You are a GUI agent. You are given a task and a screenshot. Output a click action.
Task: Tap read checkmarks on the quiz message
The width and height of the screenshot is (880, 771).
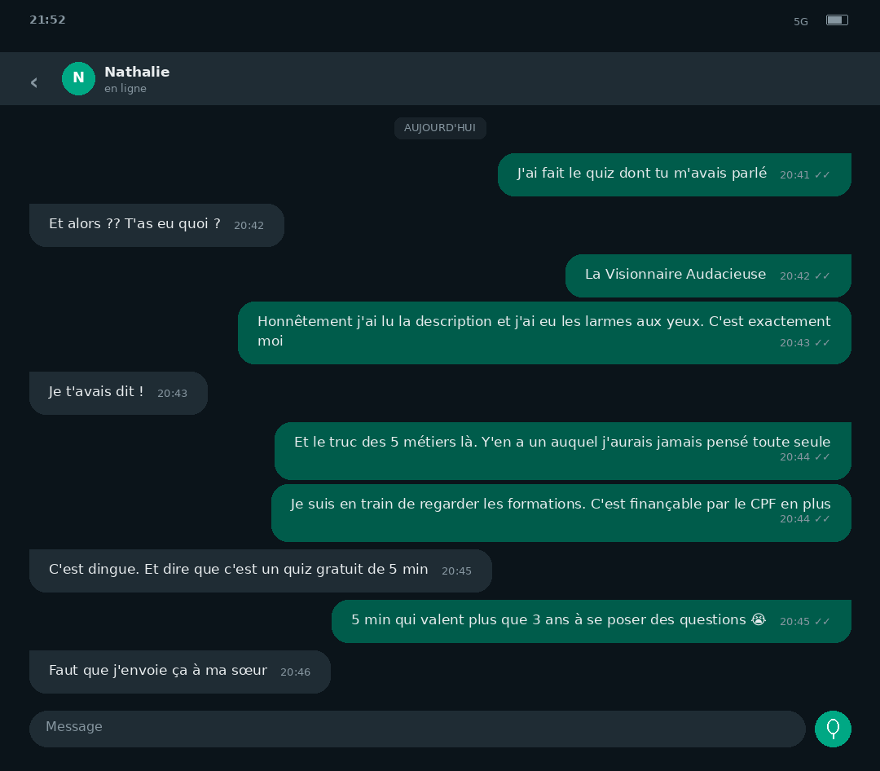click(822, 174)
